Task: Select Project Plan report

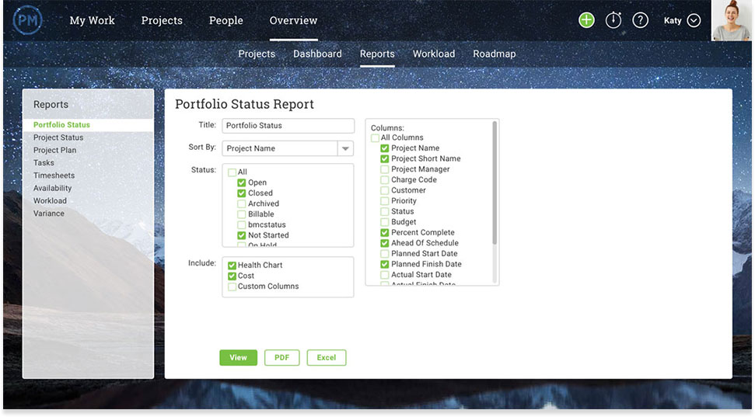Action: 54,150
